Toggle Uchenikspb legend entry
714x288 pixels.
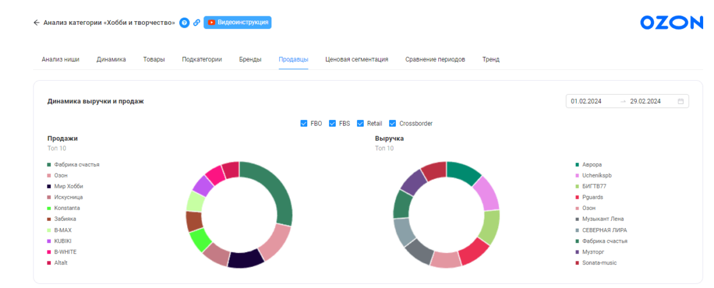coord(593,176)
